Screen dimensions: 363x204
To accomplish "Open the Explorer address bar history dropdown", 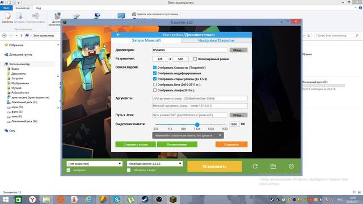I will tap(304, 36).
